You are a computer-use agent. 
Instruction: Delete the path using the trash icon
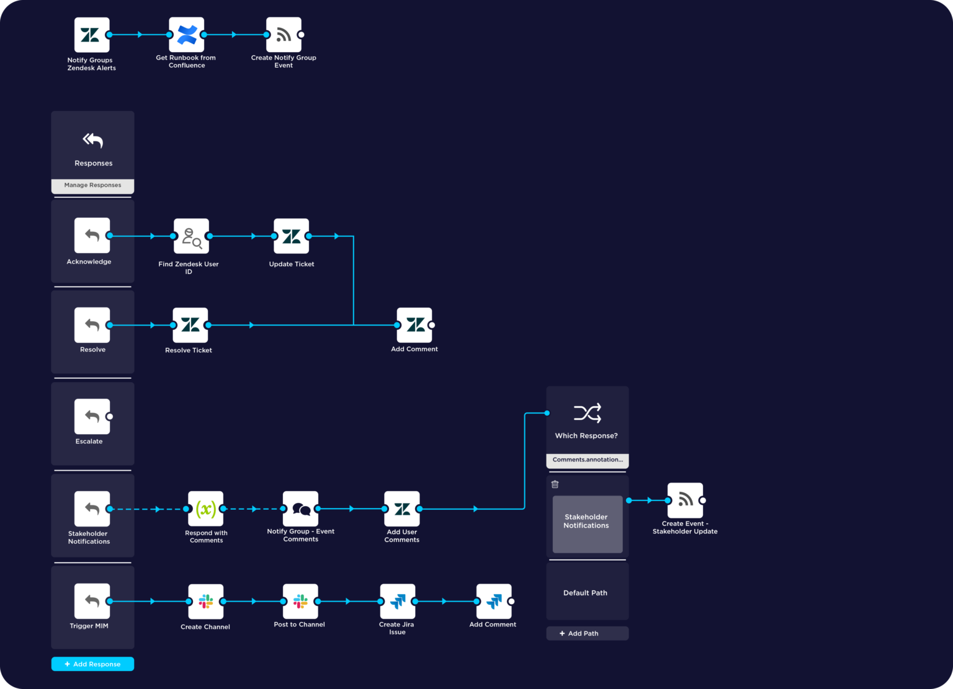coord(555,484)
